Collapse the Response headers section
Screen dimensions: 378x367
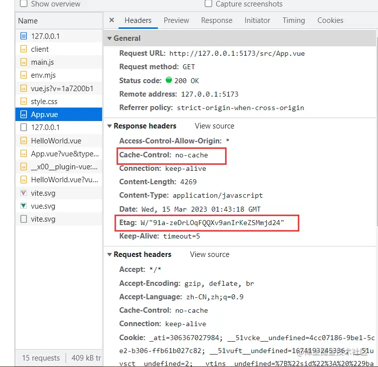pos(110,126)
